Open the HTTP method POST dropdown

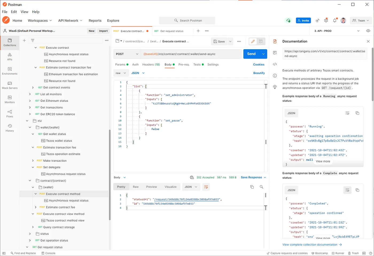127,54
